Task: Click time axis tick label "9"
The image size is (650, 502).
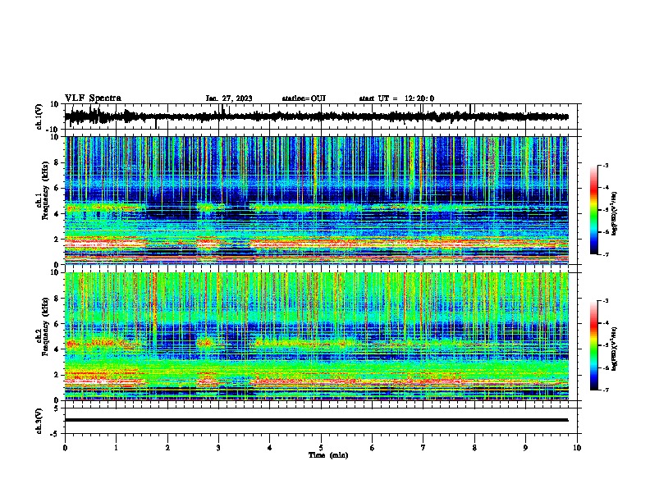Action: [525, 448]
